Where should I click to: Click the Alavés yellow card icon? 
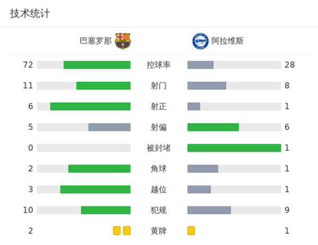191,231
